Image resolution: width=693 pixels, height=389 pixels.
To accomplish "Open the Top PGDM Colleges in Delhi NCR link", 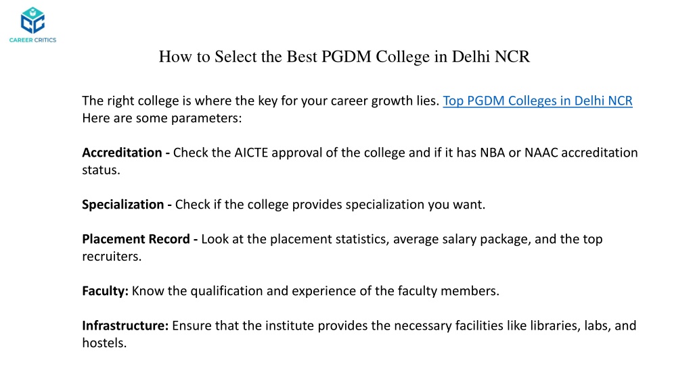I will pos(537,101).
